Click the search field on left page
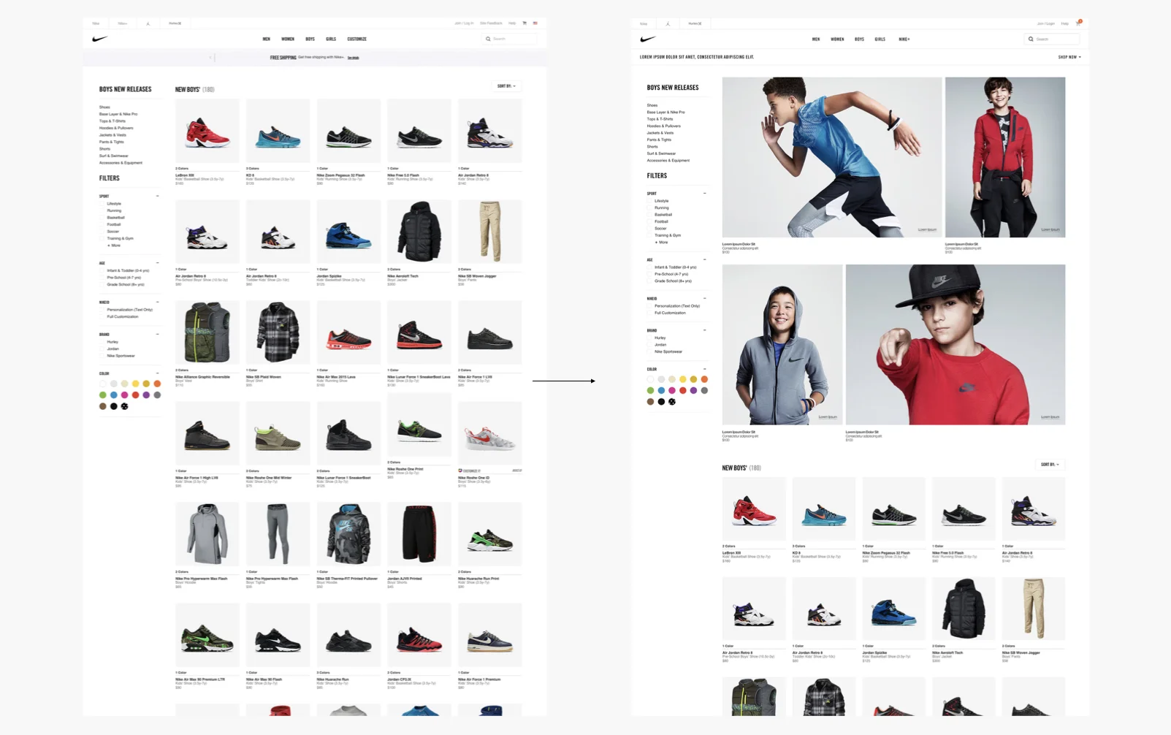 click(510, 39)
